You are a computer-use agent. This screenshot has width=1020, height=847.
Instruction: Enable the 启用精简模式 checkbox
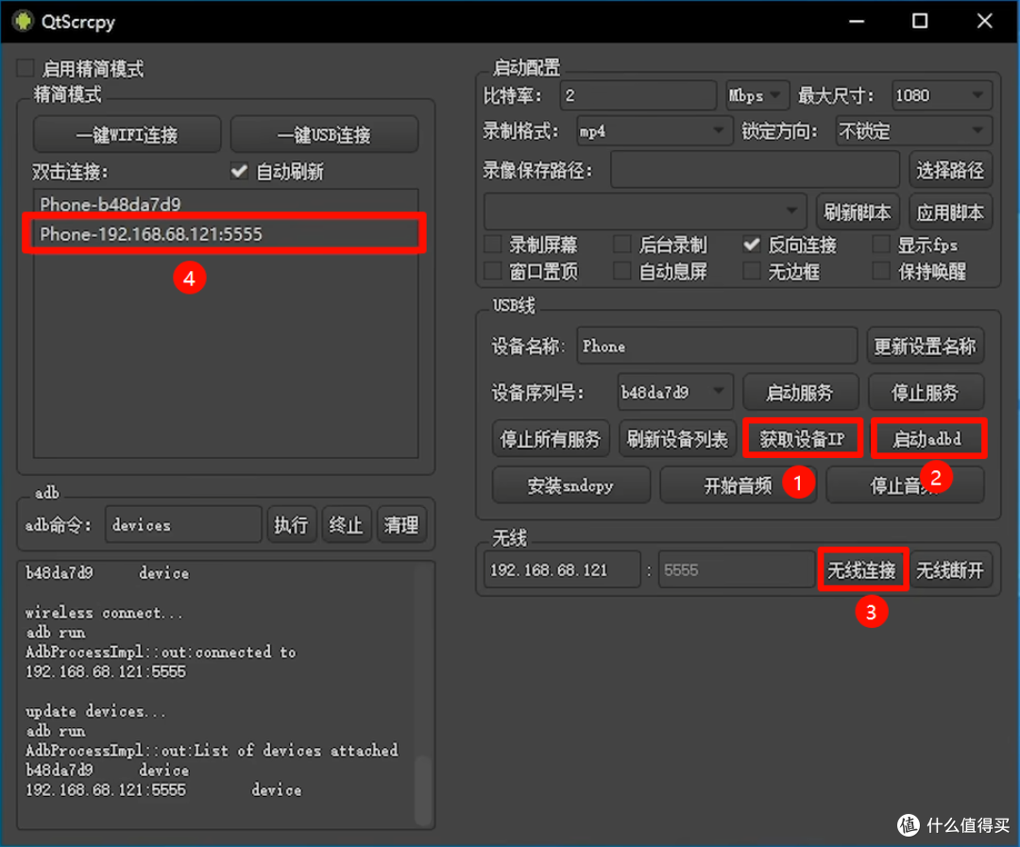(25, 68)
